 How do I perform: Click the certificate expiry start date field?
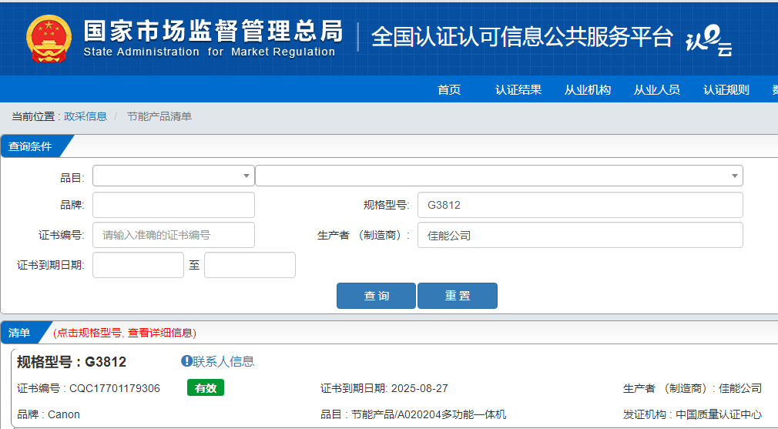tap(138, 265)
